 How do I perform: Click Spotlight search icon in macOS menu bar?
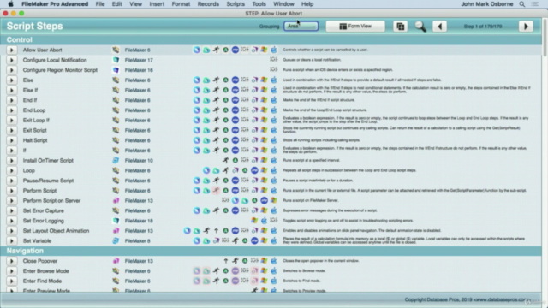[x=521, y=4]
